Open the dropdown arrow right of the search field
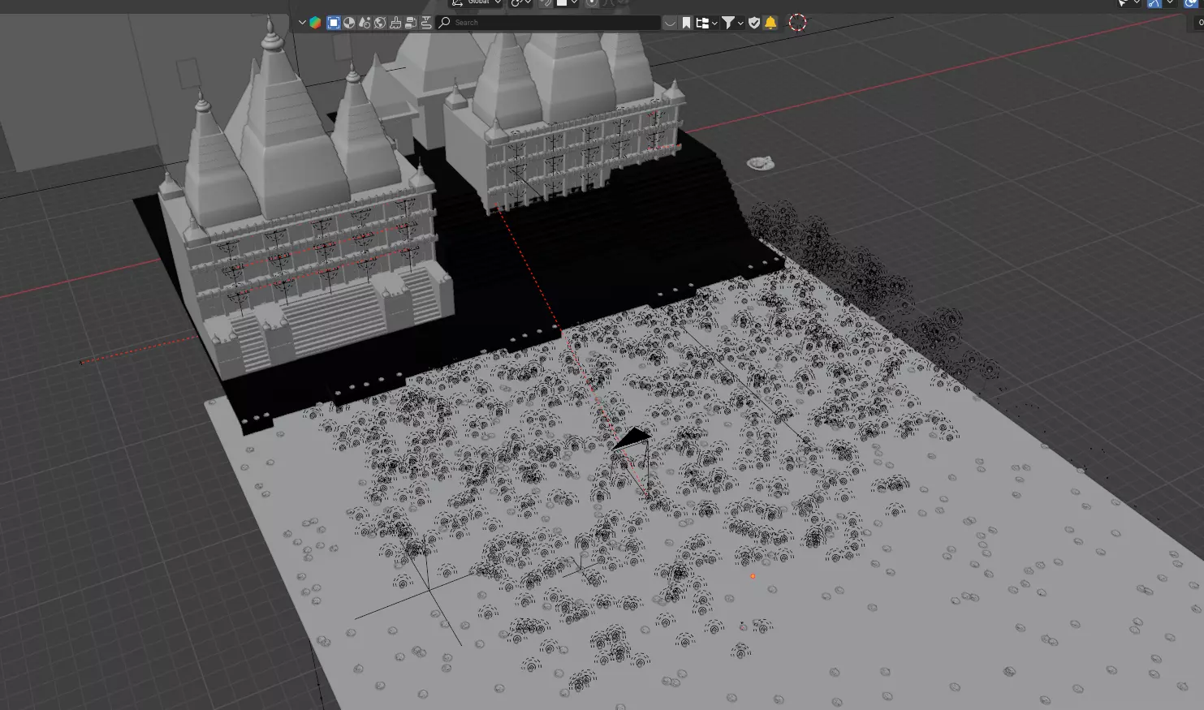Image resolution: width=1204 pixels, height=710 pixels. coord(670,23)
